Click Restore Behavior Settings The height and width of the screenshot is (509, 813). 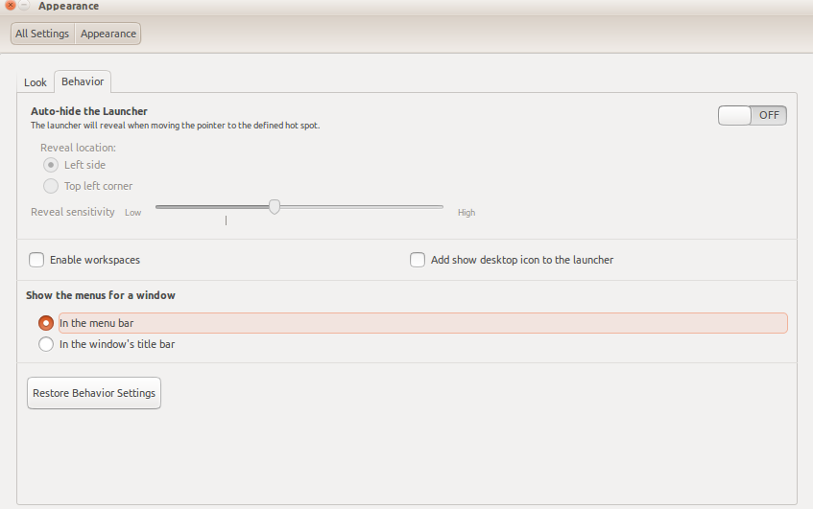pyautogui.click(x=94, y=393)
